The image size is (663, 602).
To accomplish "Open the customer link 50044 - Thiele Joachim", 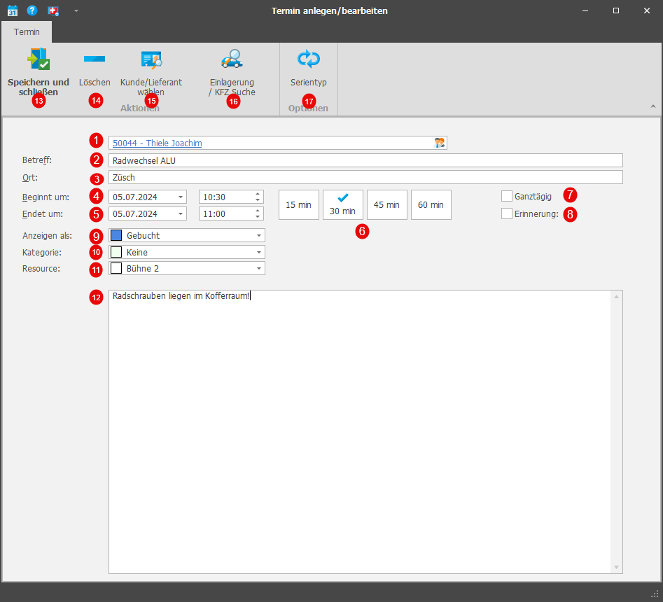I will click(158, 143).
